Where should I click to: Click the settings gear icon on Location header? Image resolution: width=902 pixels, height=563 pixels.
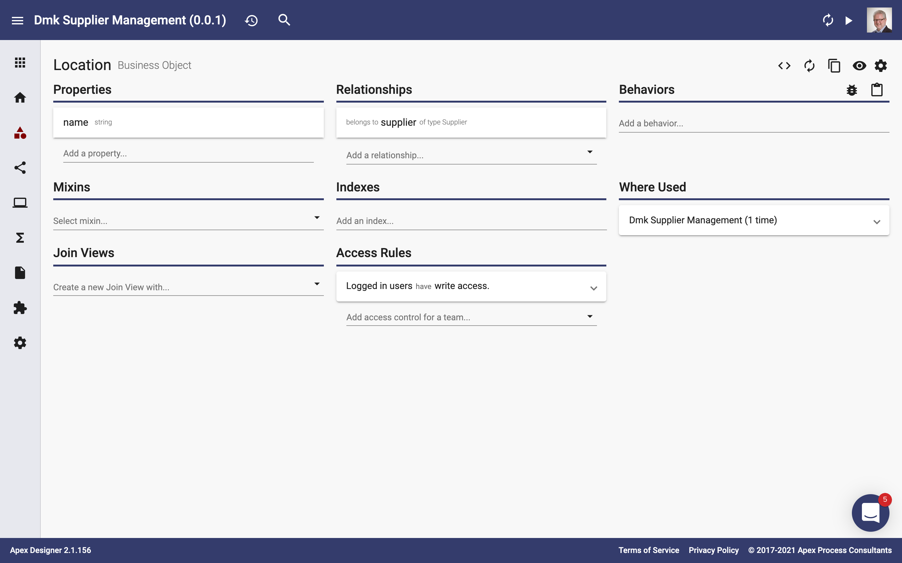(882, 65)
